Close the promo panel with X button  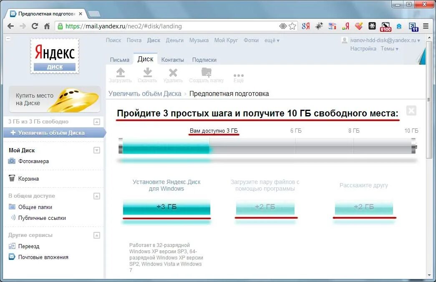[411, 111]
